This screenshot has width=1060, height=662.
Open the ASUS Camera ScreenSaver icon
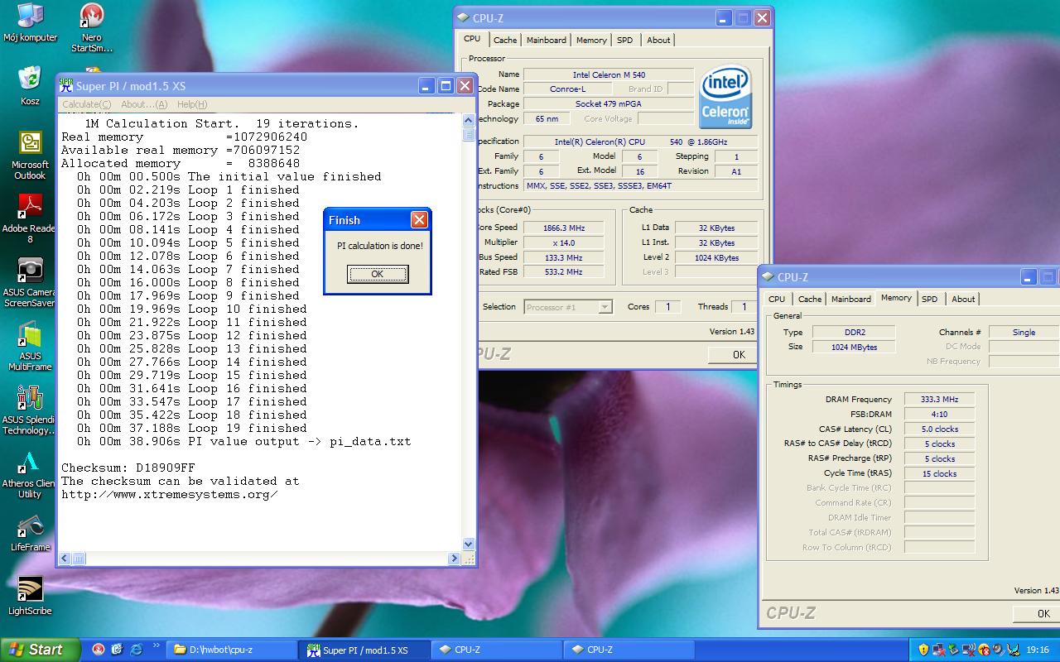point(30,281)
